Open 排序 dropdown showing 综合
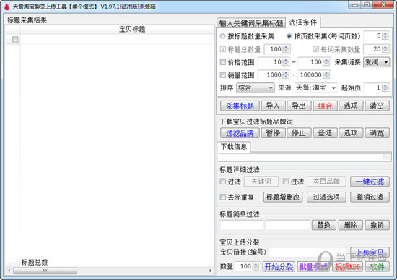The width and height of the screenshot is (397, 280). tap(256, 88)
